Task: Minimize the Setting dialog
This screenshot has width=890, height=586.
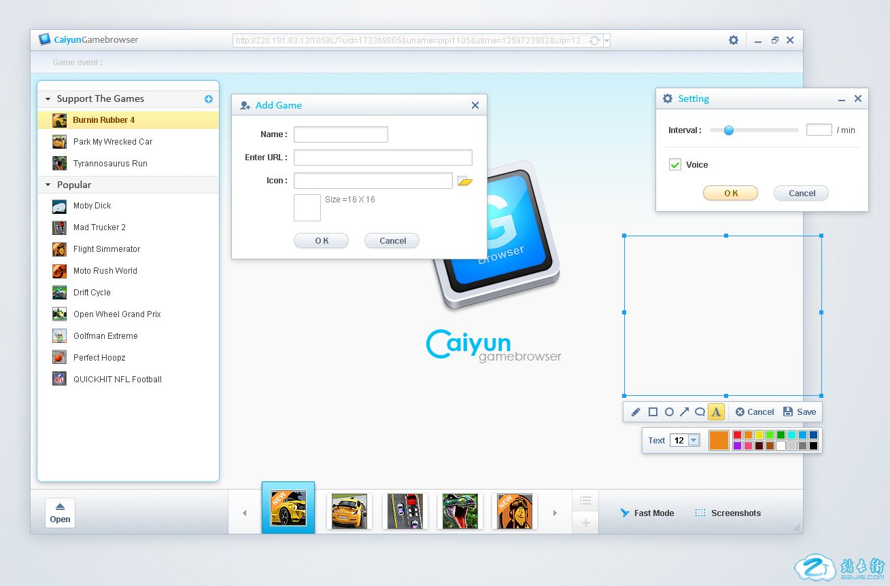Action: point(842,99)
